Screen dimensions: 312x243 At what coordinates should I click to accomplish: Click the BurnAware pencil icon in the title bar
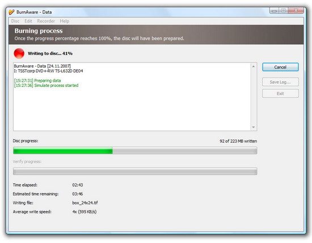click(x=11, y=12)
